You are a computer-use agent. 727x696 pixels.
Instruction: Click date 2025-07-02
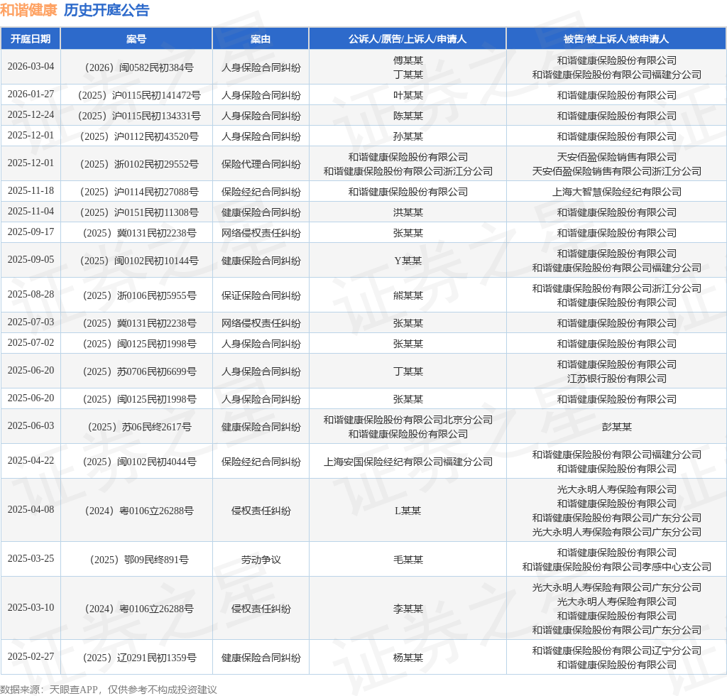(31, 342)
